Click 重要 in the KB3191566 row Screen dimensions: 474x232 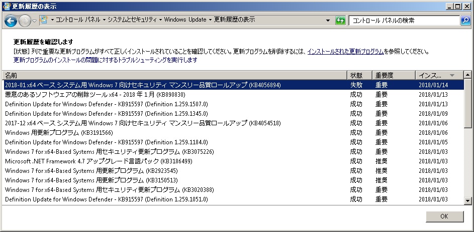coord(382,133)
